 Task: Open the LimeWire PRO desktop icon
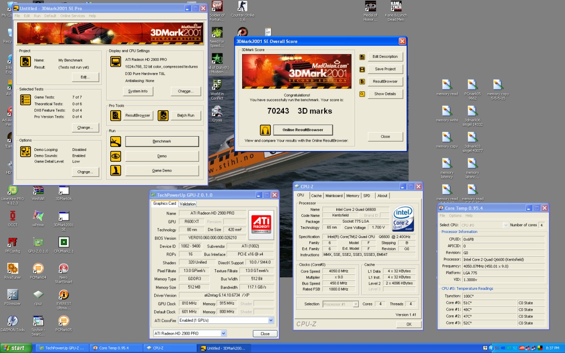pos(13,195)
